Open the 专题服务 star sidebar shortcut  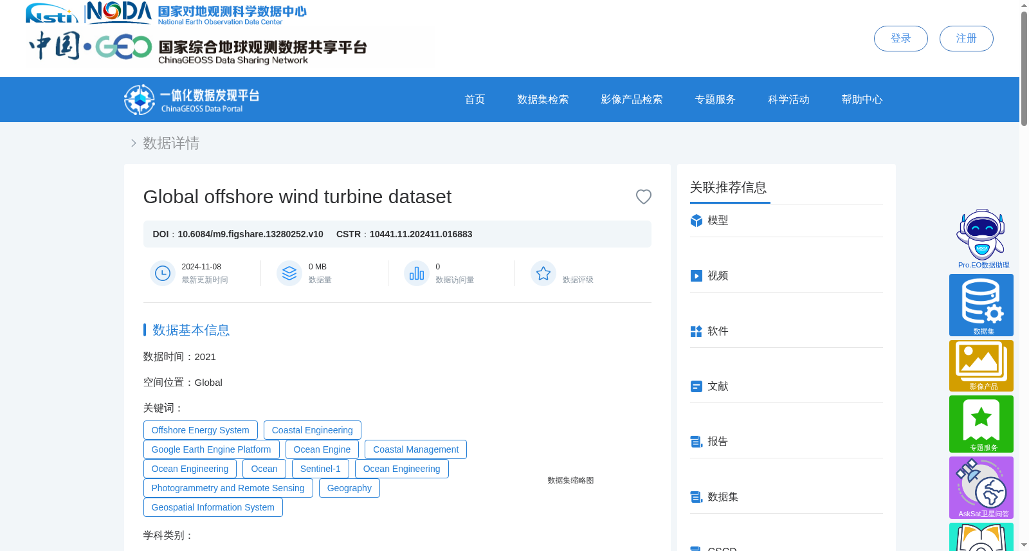point(981,424)
